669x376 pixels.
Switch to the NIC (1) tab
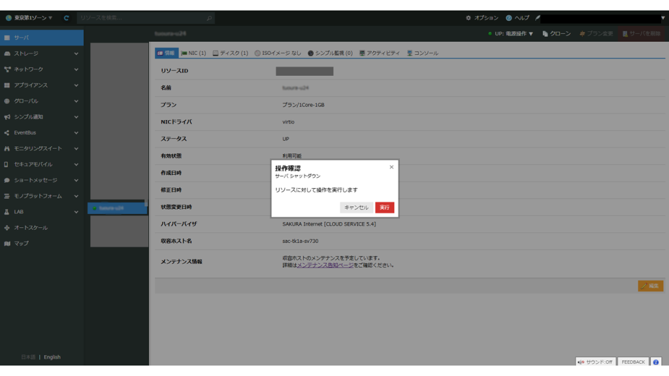[193, 53]
